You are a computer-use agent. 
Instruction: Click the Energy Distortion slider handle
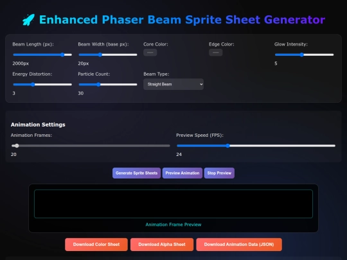(x=33, y=85)
